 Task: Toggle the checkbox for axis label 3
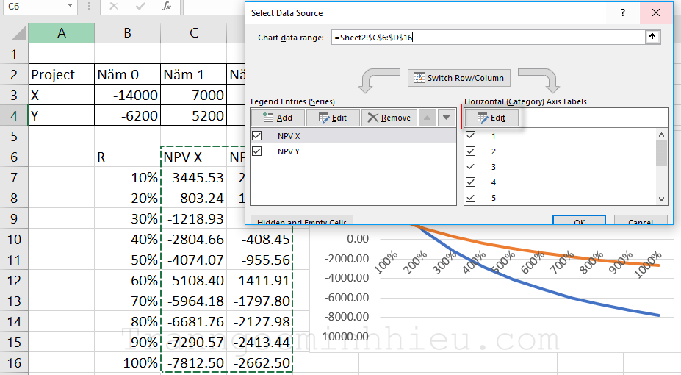click(471, 167)
